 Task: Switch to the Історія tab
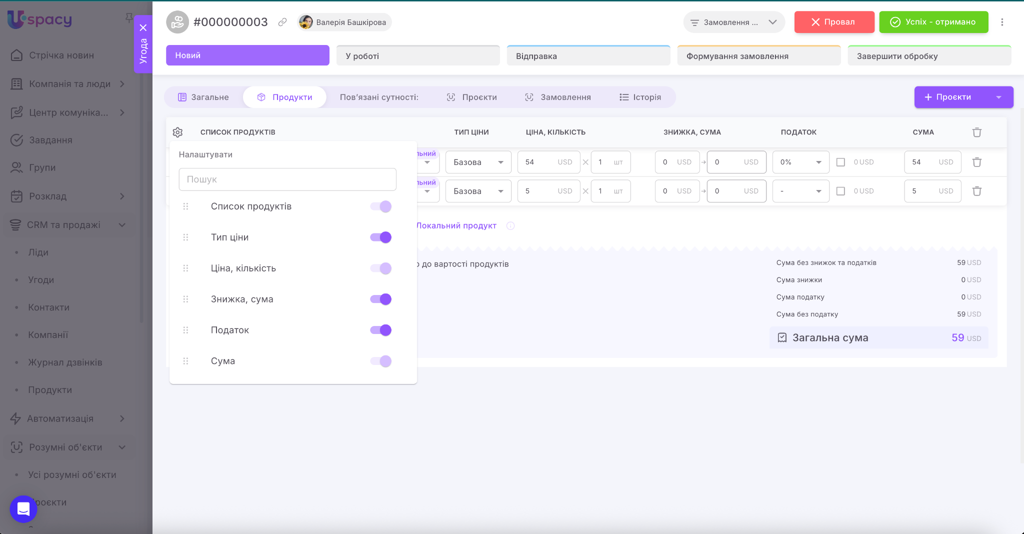pos(640,97)
